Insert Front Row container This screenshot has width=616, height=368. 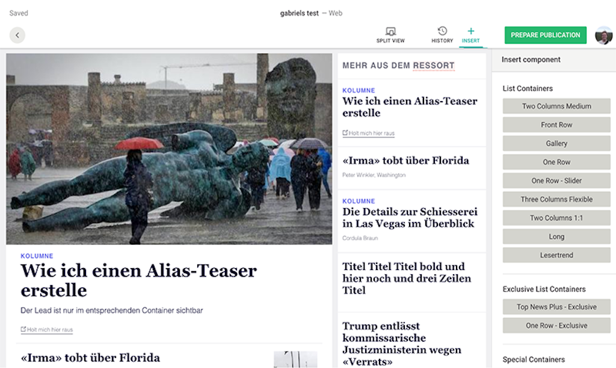(x=556, y=124)
